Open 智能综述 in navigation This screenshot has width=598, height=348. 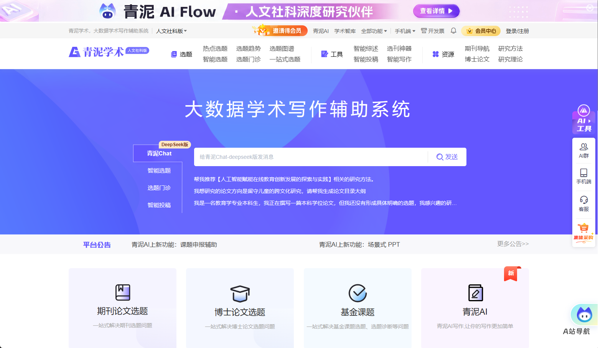coord(366,49)
